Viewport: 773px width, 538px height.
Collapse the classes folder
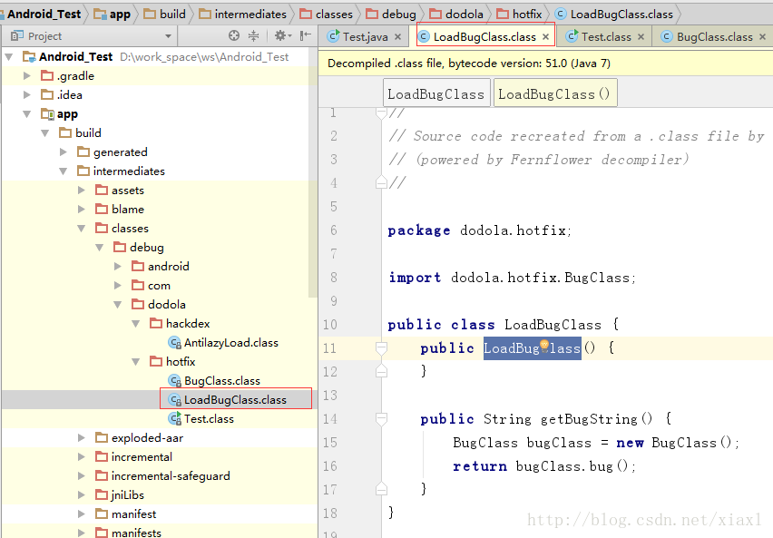[x=82, y=229]
